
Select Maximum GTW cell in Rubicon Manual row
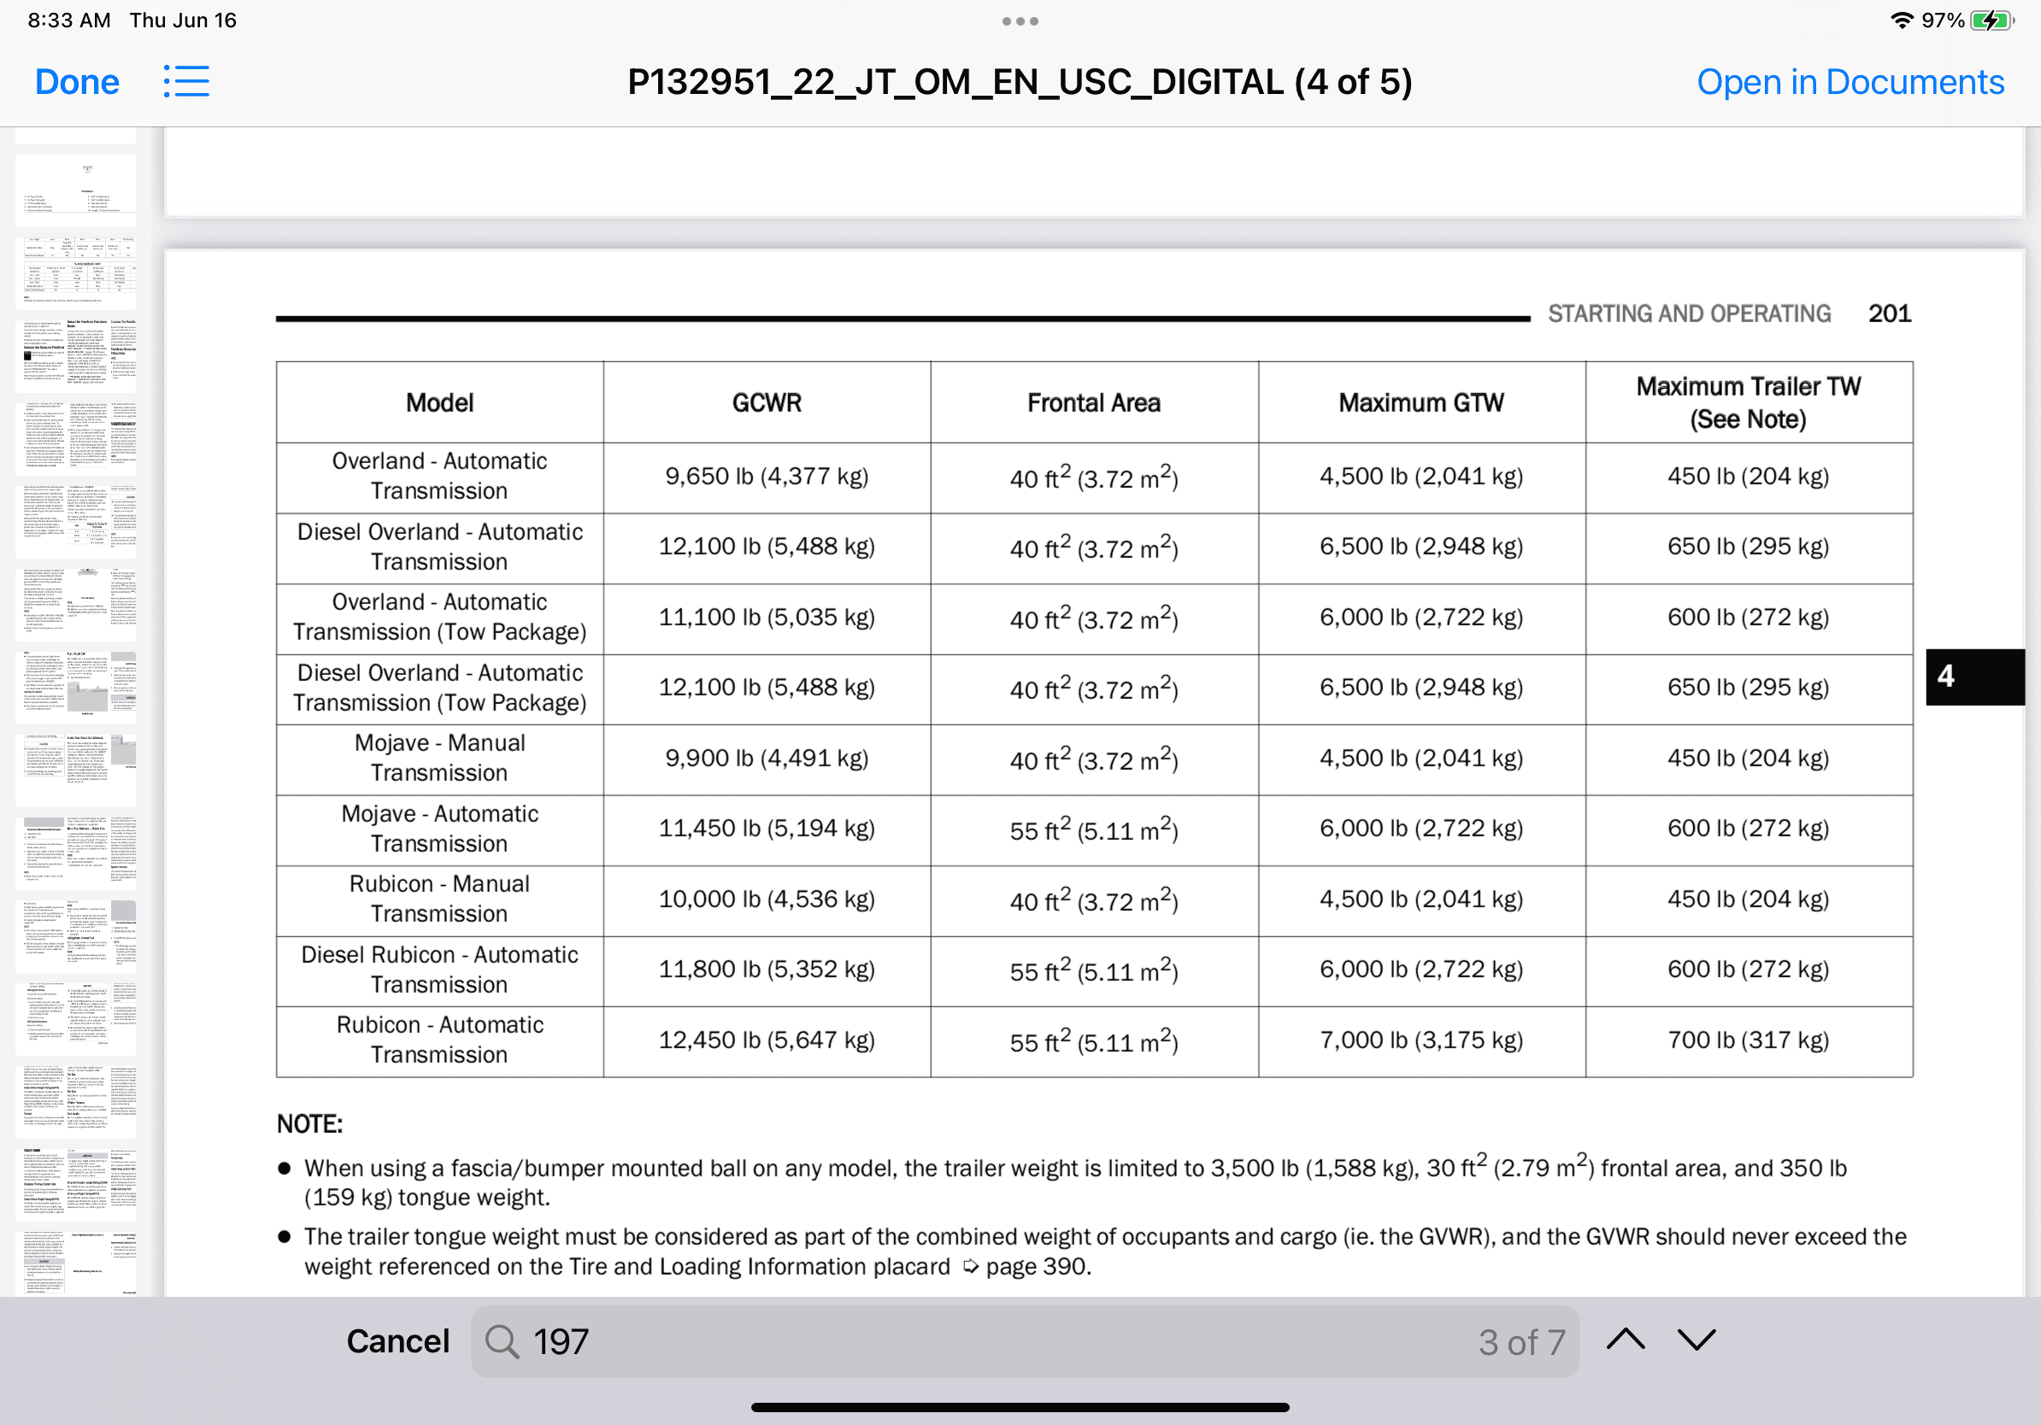coord(1421,900)
